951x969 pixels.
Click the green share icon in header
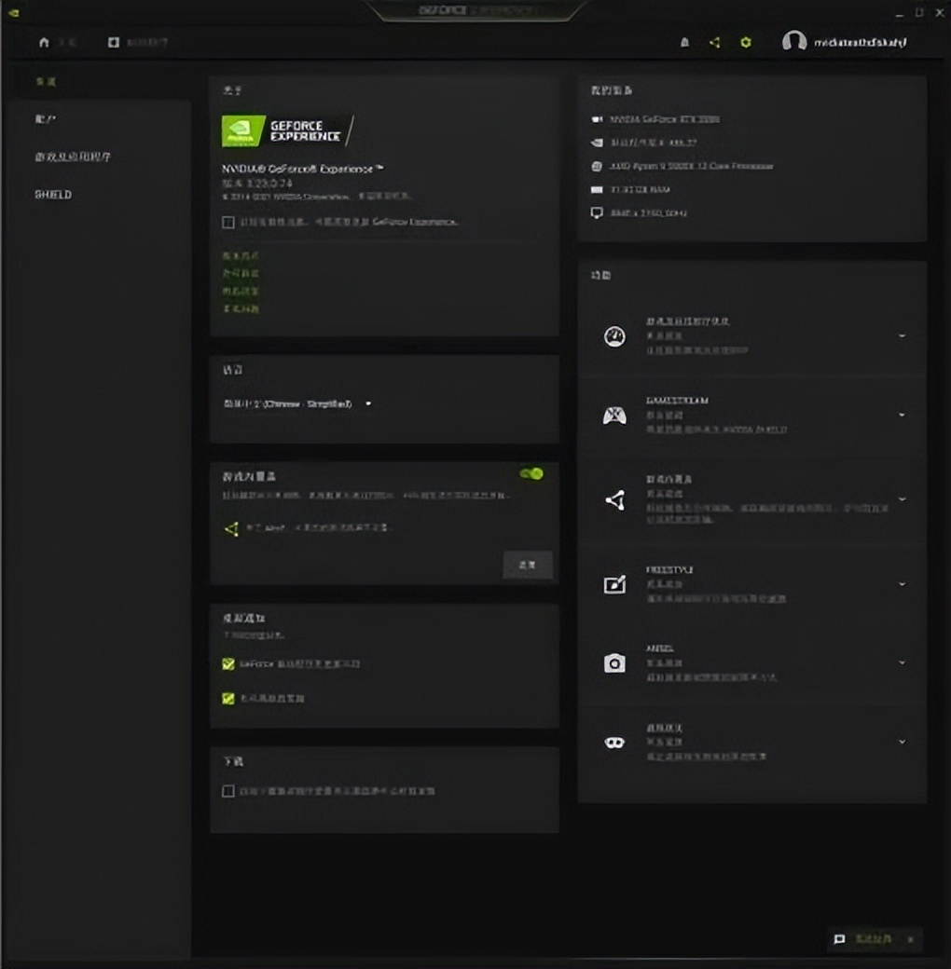714,43
